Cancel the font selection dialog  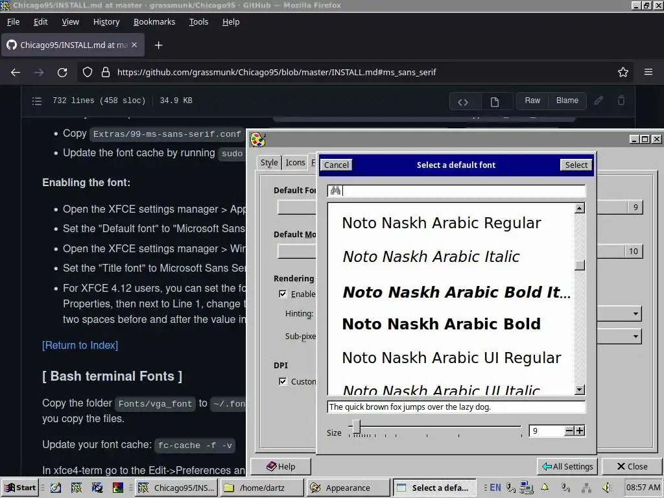click(x=337, y=165)
